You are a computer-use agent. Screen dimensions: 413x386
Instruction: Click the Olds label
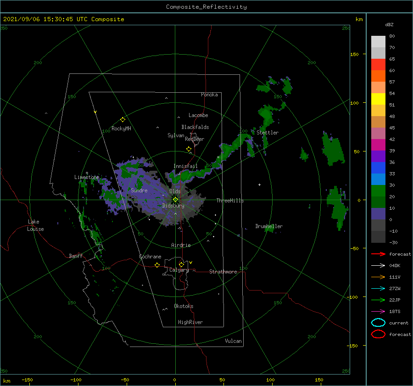[175, 191]
